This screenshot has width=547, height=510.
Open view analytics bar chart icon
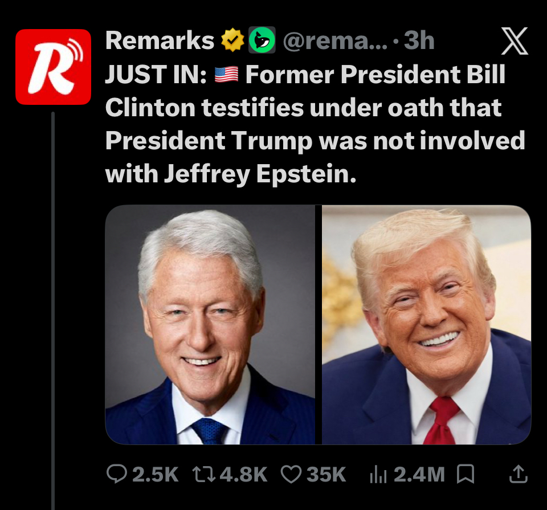pyautogui.click(x=378, y=474)
